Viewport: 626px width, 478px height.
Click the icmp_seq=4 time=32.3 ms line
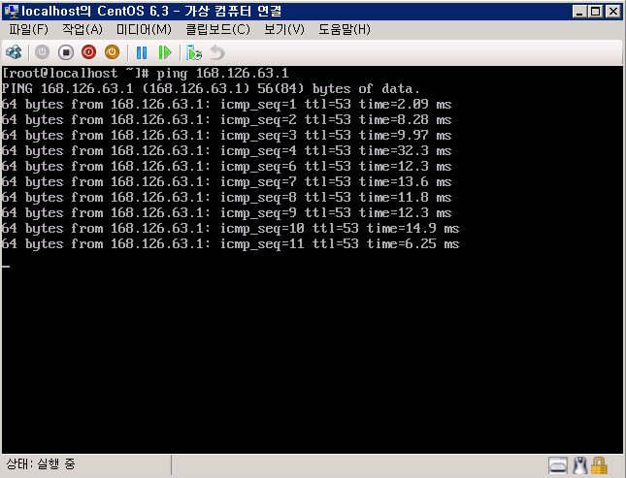226,151
